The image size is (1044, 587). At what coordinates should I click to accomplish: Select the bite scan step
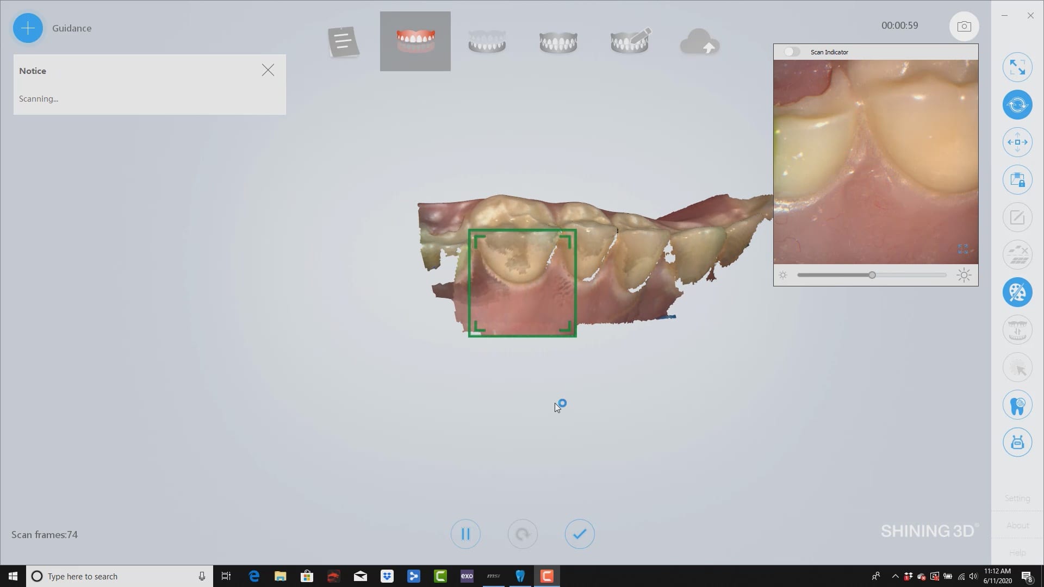pyautogui.click(x=558, y=41)
